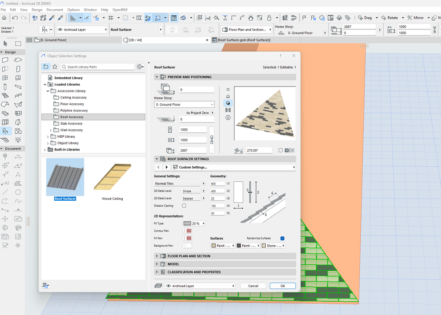Disable Randomize Surfaces checkbox
The image size is (441, 315).
tap(283, 238)
